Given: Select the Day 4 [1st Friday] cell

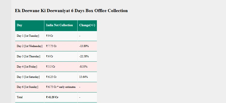Looking at the screenshot, I should (27, 67).
